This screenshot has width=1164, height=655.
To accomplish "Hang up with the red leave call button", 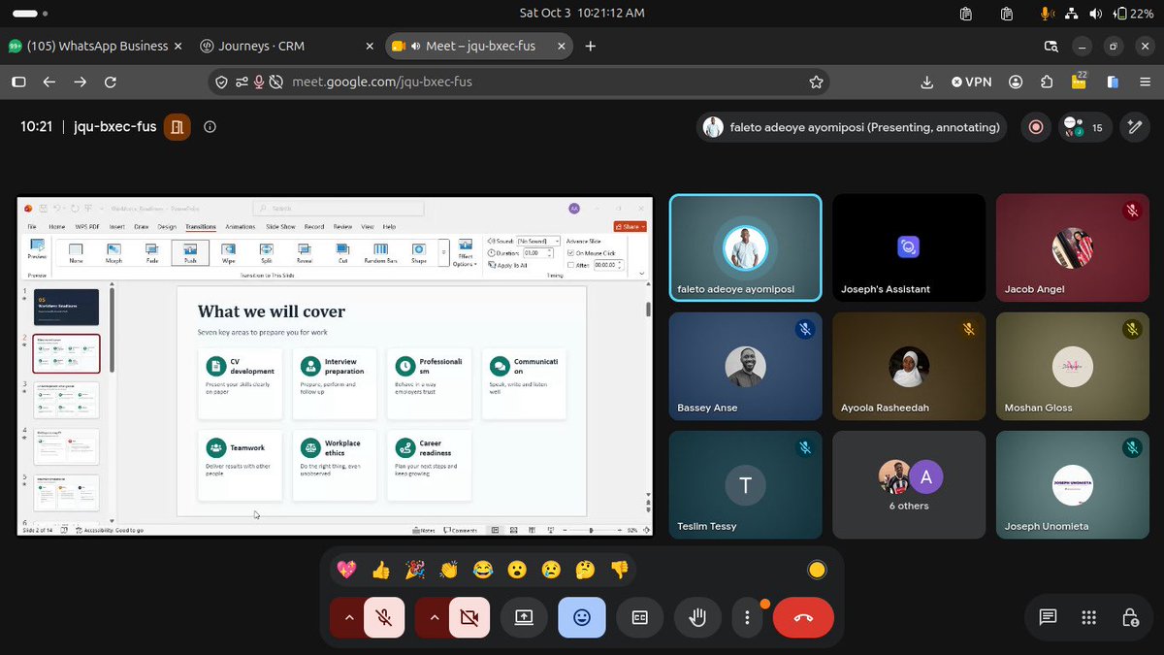I will pos(803,617).
